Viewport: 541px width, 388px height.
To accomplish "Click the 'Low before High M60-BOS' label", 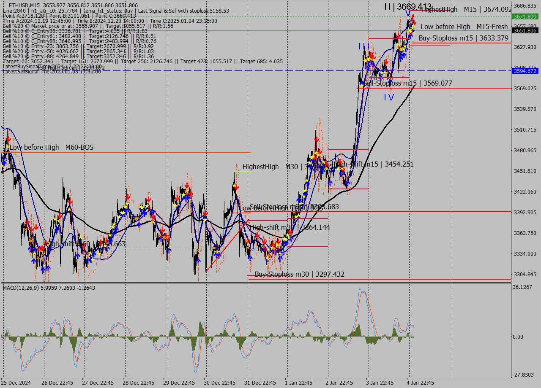I will click(52, 147).
